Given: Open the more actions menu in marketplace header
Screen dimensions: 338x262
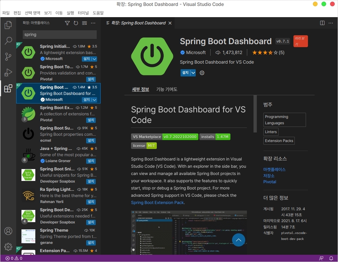Looking at the screenshot, I should click(x=93, y=23).
